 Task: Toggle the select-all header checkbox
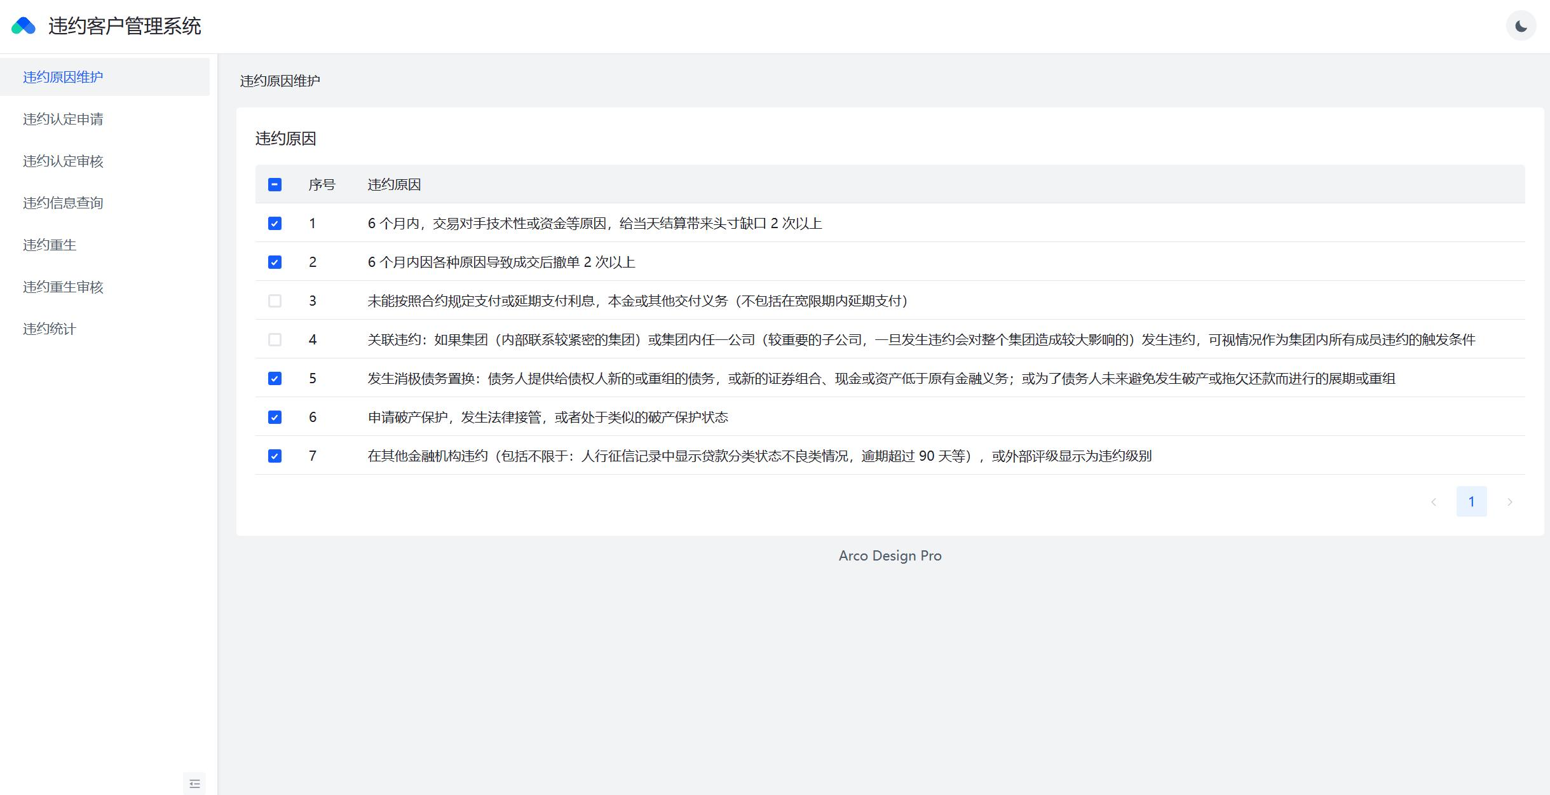275,185
